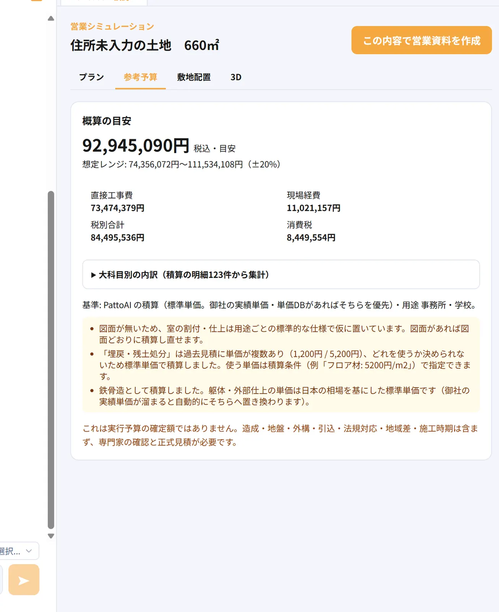The image size is (499, 612).
Task: Click the 住所未入力の土地 660㎡ title
Action: point(145,45)
